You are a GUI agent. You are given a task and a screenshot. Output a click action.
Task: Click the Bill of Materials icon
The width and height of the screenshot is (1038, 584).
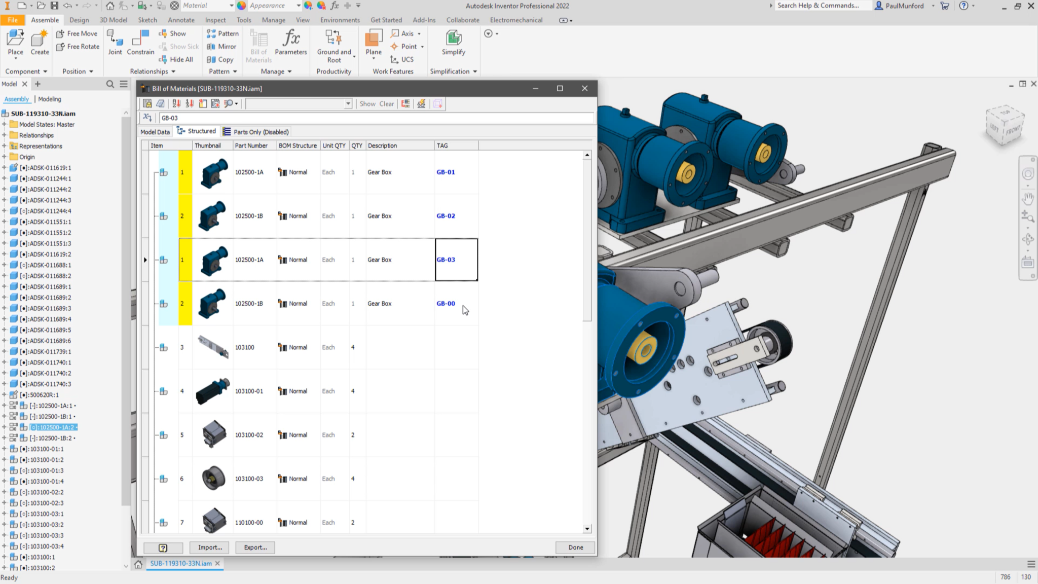point(258,46)
